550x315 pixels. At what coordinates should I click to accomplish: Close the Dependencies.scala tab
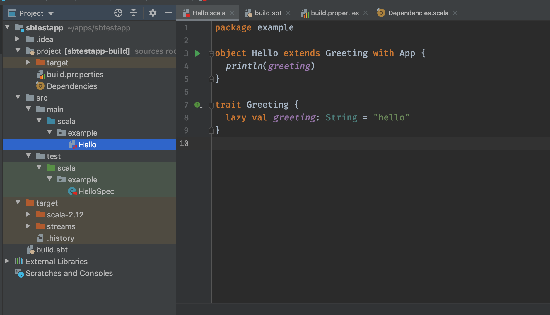[455, 13]
